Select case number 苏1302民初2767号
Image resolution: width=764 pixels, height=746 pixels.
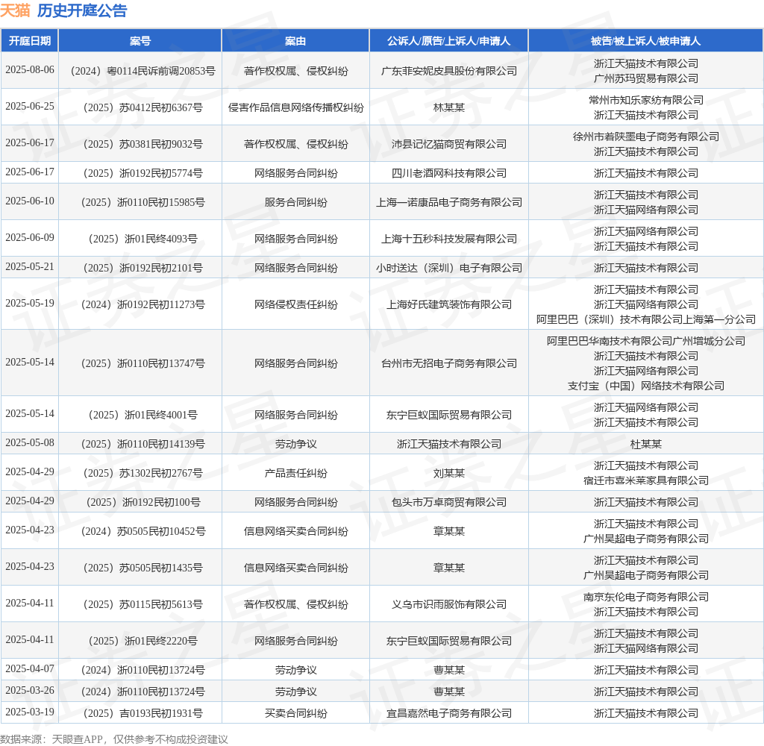click(161, 473)
